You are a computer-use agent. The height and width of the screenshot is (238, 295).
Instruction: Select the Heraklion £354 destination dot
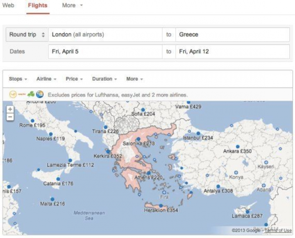pyautogui.click(x=161, y=206)
